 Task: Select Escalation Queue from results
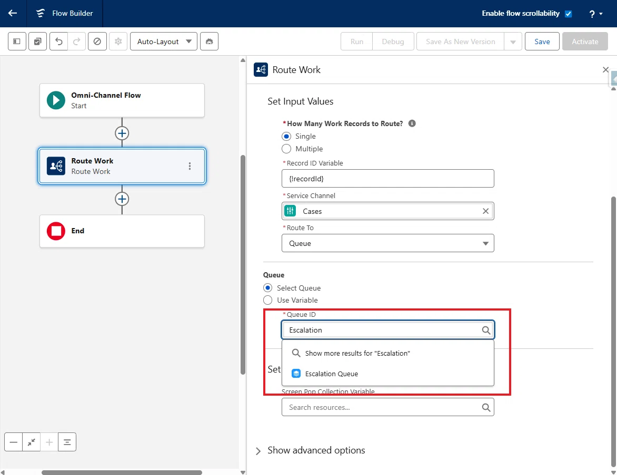(x=387, y=374)
